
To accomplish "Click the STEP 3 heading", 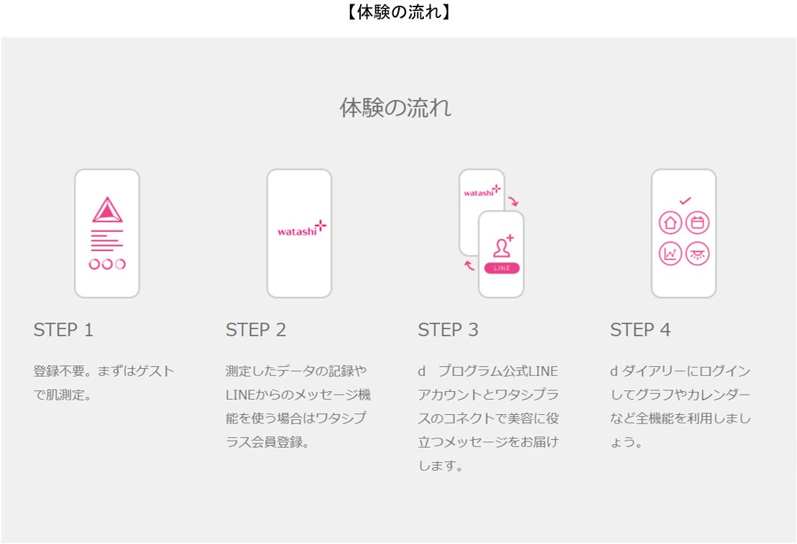I will 448,330.
